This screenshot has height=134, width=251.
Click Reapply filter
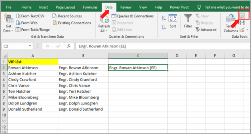pos(204,23)
